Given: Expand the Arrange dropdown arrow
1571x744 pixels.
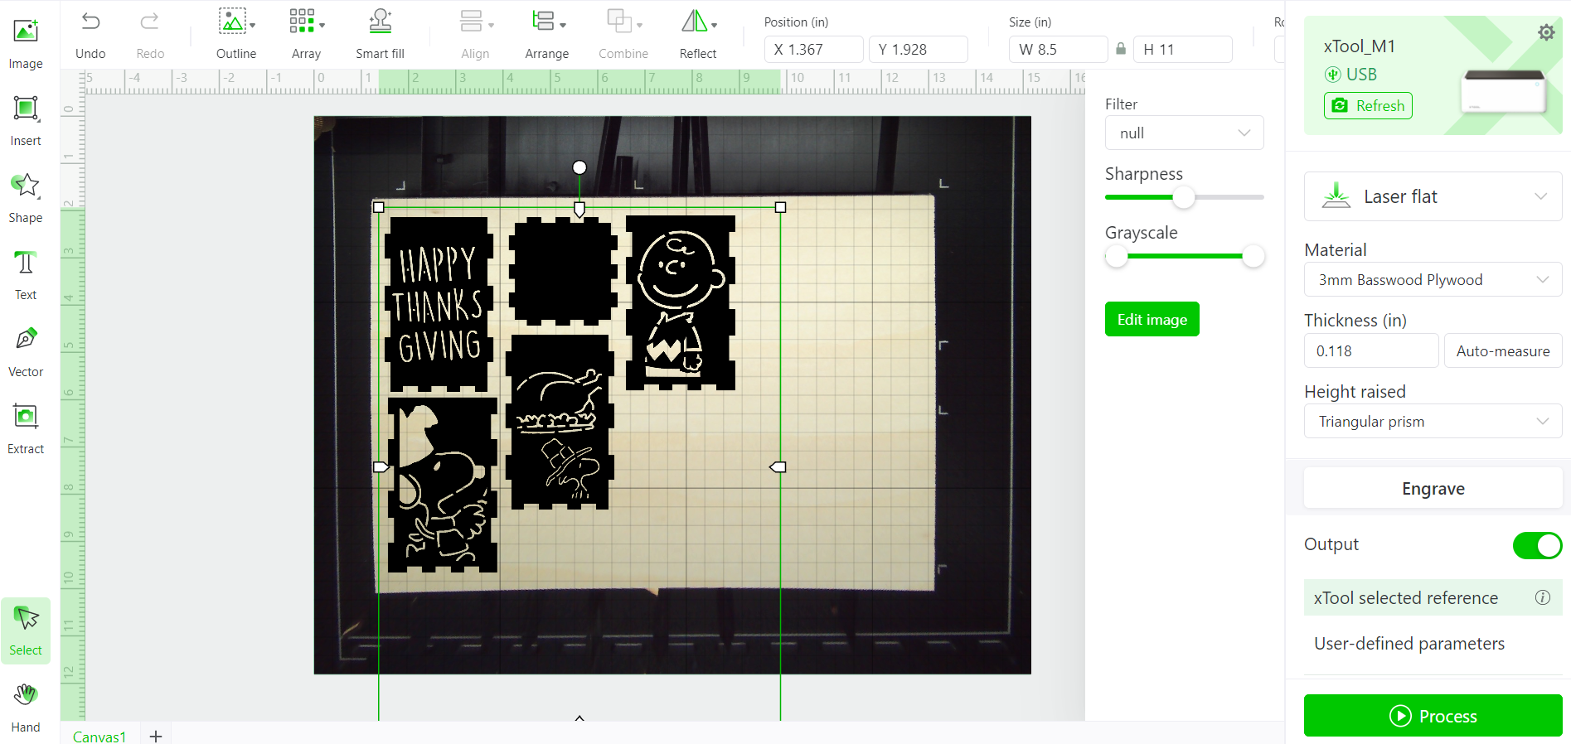Looking at the screenshot, I should (563, 26).
